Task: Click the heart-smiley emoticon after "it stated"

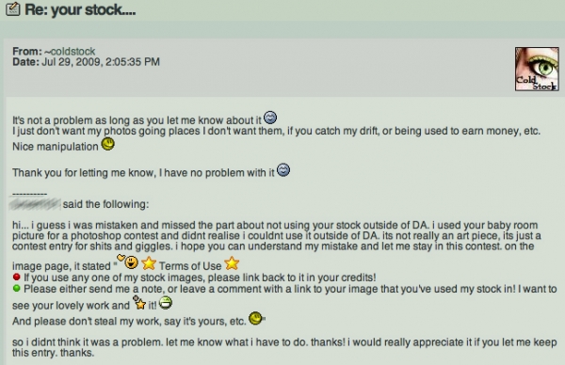Action: pyautogui.click(x=128, y=262)
